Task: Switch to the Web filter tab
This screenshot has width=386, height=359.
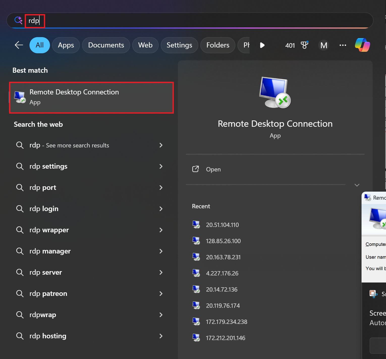Action: [x=145, y=45]
